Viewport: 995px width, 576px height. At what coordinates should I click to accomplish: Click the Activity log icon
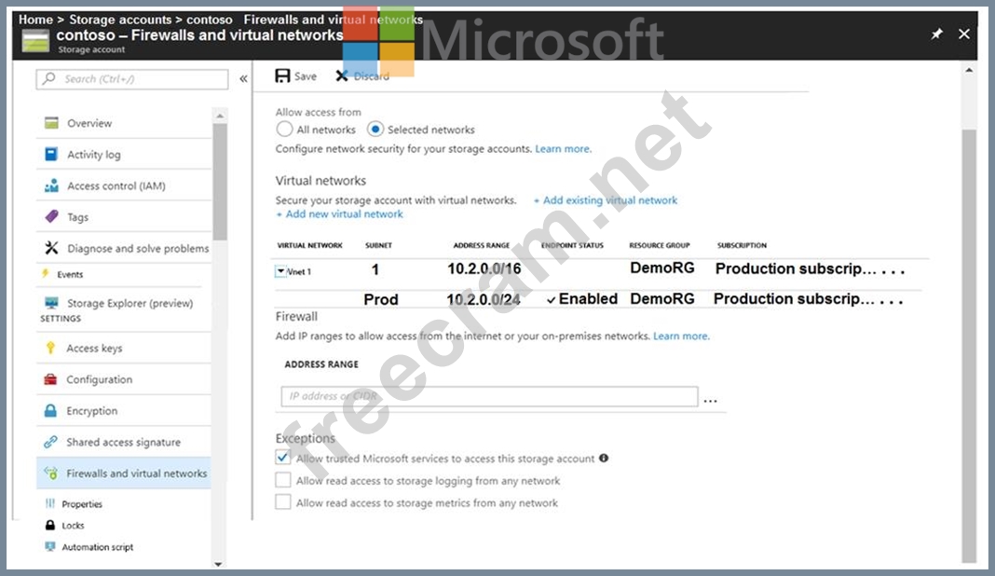(51, 154)
